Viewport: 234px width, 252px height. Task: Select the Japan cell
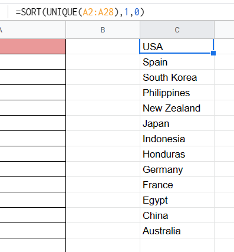pyautogui.click(x=177, y=123)
